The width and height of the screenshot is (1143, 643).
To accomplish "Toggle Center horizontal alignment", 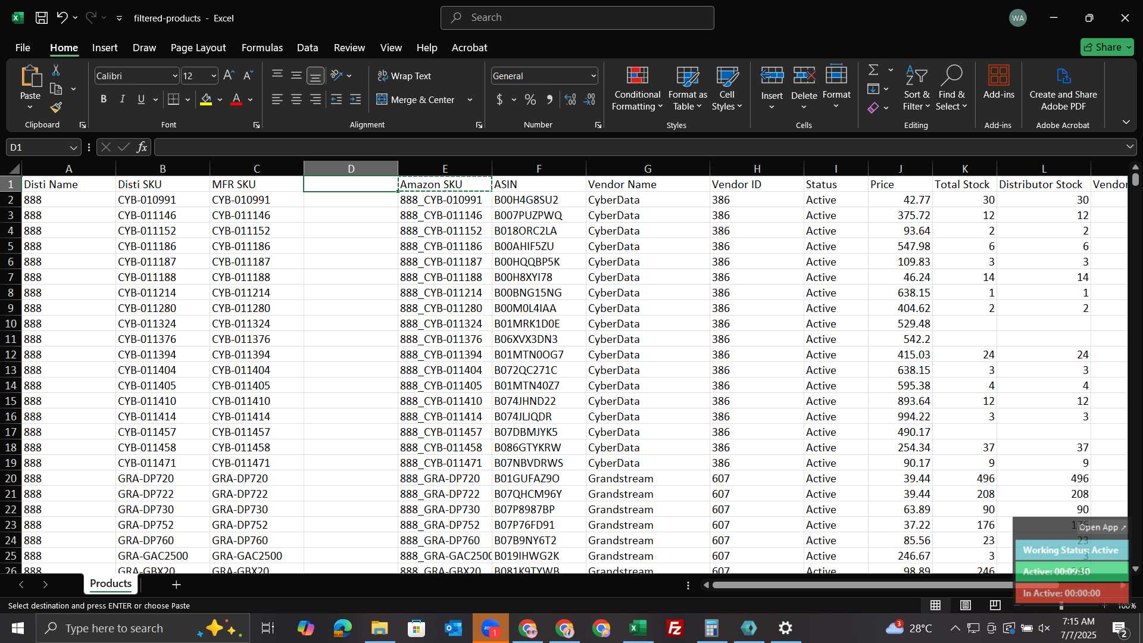I will tap(296, 99).
